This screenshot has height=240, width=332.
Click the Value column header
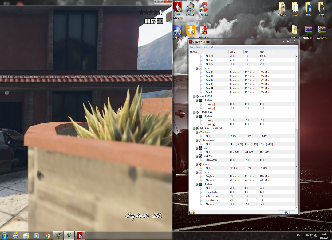pyautogui.click(x=236, y=52)
